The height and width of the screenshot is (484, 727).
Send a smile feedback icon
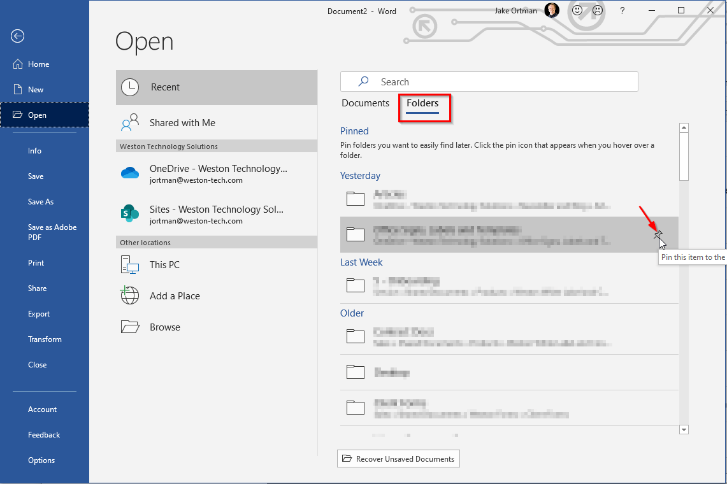click(577, 10)
